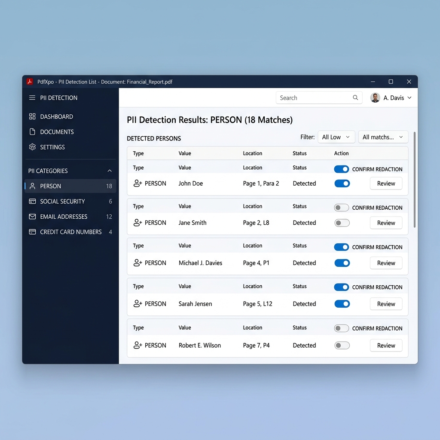Click the Documents file icon
The image size is (440, 440).
(32, 132)
